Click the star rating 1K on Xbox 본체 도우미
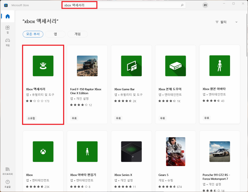This screenshot has height=192, width=248. [169, 101]
